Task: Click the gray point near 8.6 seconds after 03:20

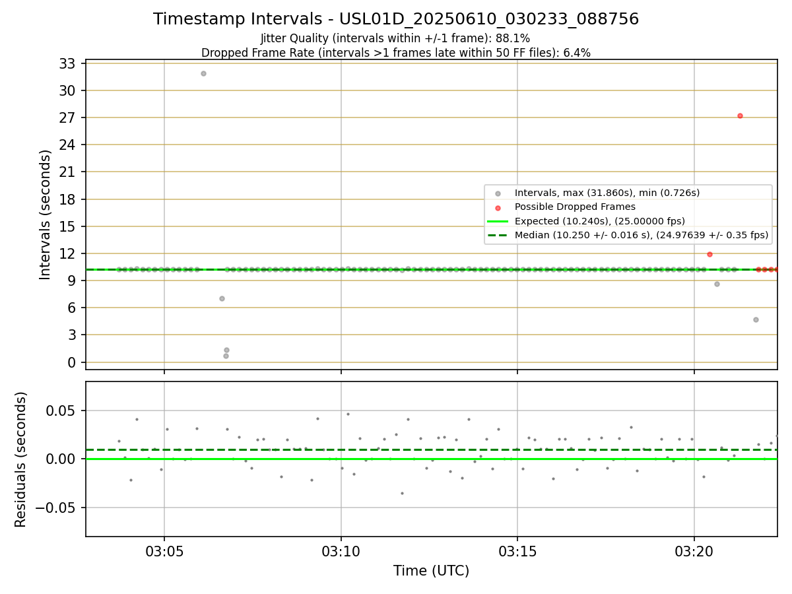Action: (x=717, y=284)
